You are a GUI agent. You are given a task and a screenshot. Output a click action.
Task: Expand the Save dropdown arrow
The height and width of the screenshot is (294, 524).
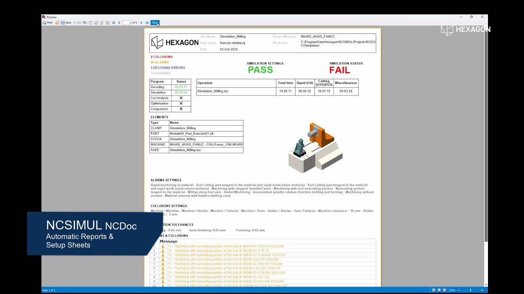pyautogui.click(x=74, y=22)
